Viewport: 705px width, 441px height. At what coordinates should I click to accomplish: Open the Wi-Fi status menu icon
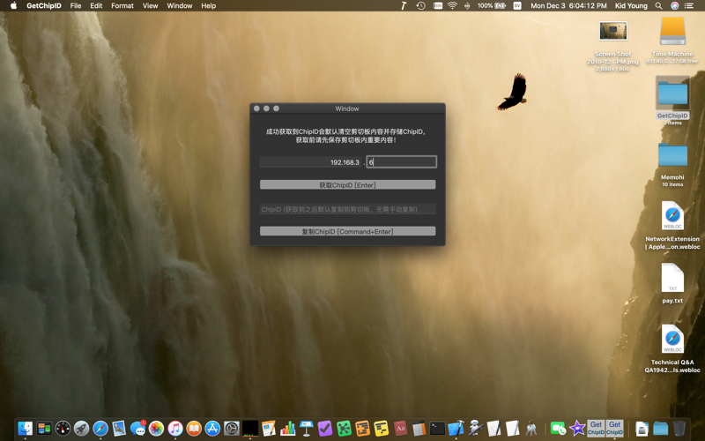click(452, 5)
